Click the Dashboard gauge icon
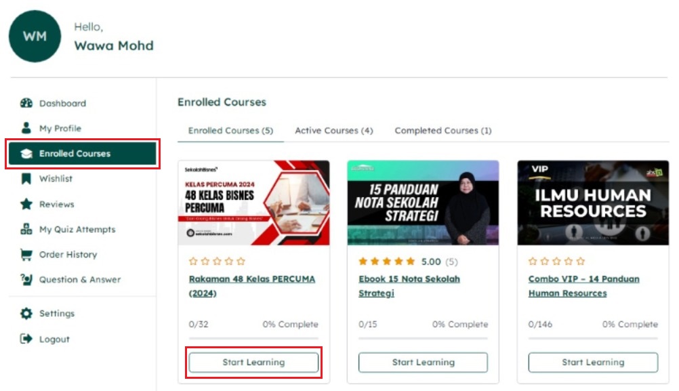Image resolution: width=679 pixels, height=391 pixels. click(26, 104)
